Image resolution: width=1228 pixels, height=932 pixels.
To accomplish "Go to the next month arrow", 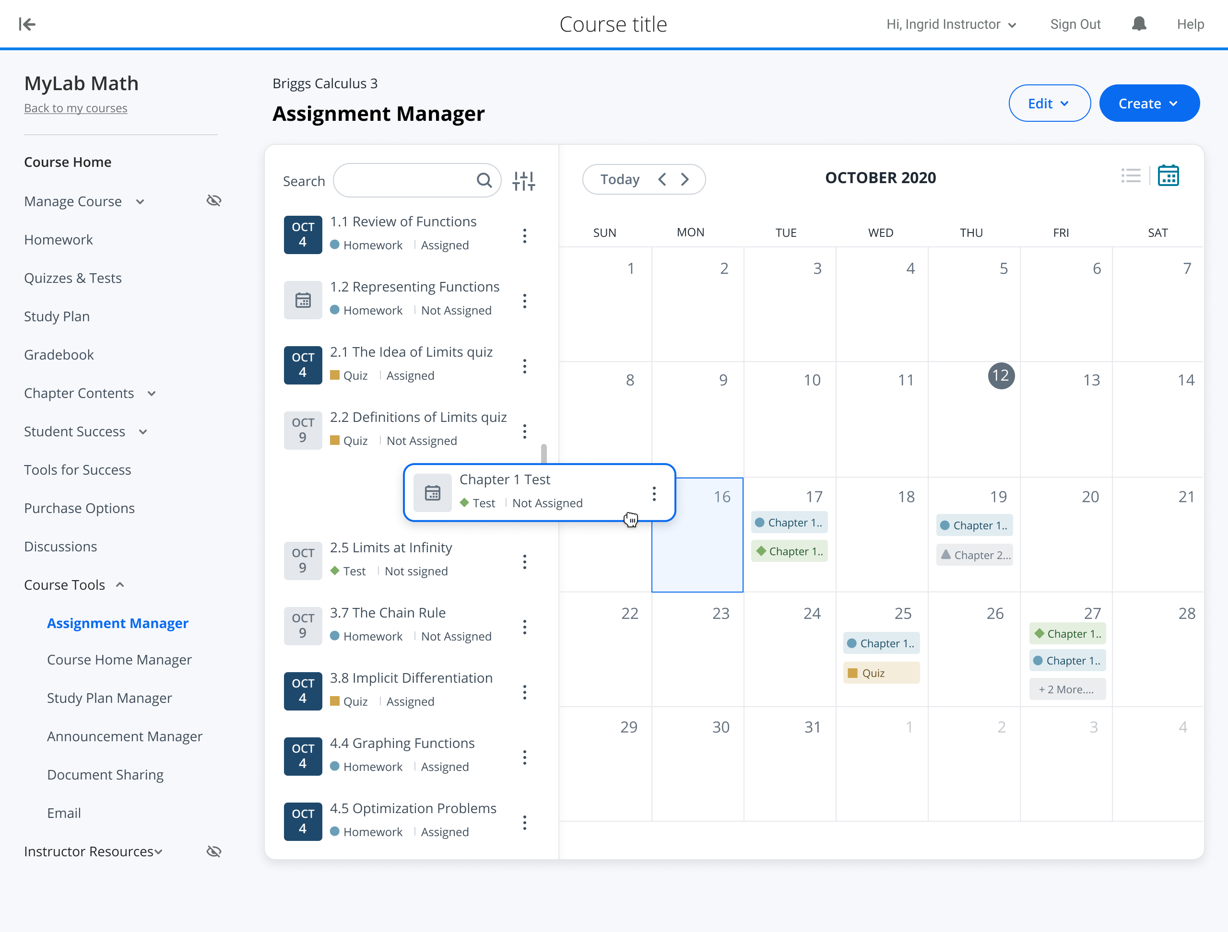I will 685,179.
